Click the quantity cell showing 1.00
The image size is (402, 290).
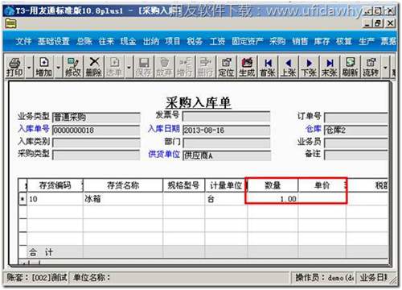click(273, 199)
